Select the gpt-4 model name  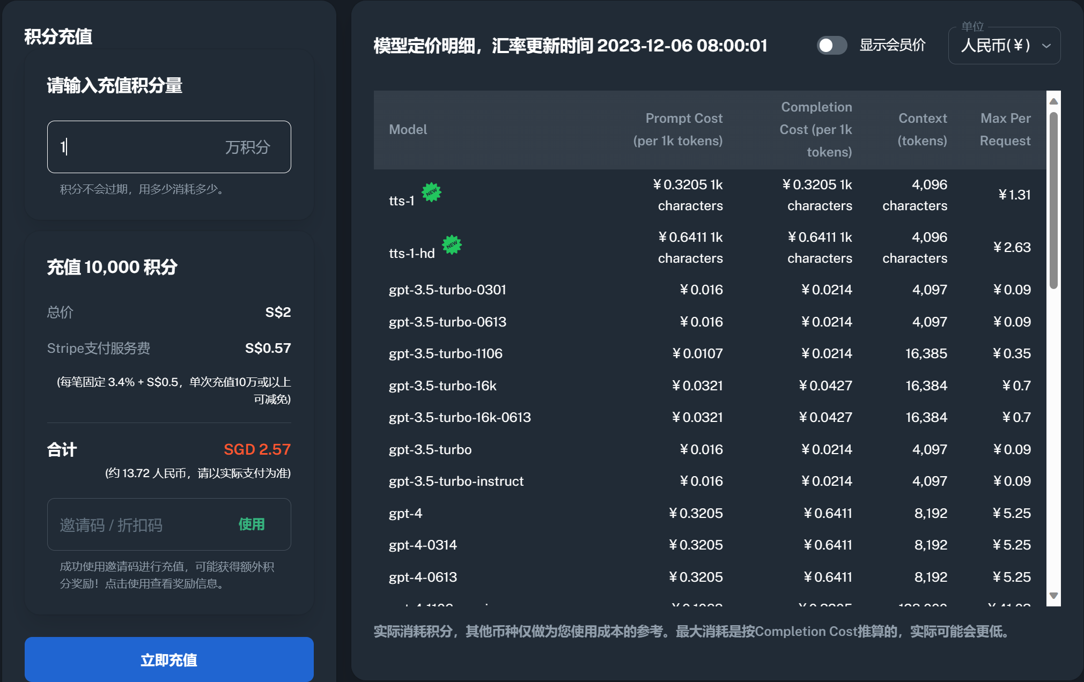point(405,513)
